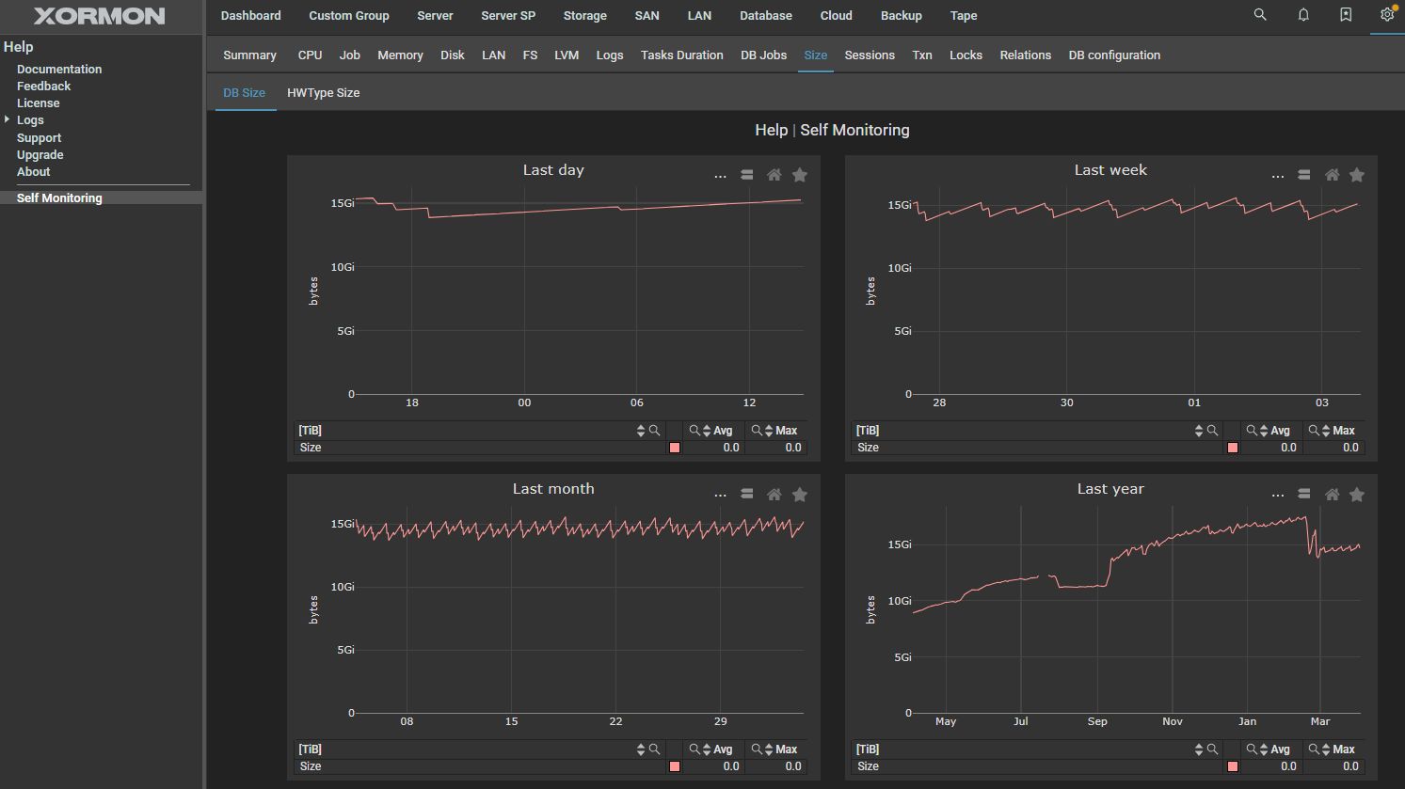1405x789 pixels.
Task: Click the settings gear icon
Action: click(x=1386, y=15)
